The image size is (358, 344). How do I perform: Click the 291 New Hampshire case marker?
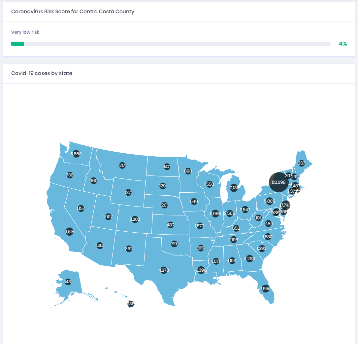[294, 176]
